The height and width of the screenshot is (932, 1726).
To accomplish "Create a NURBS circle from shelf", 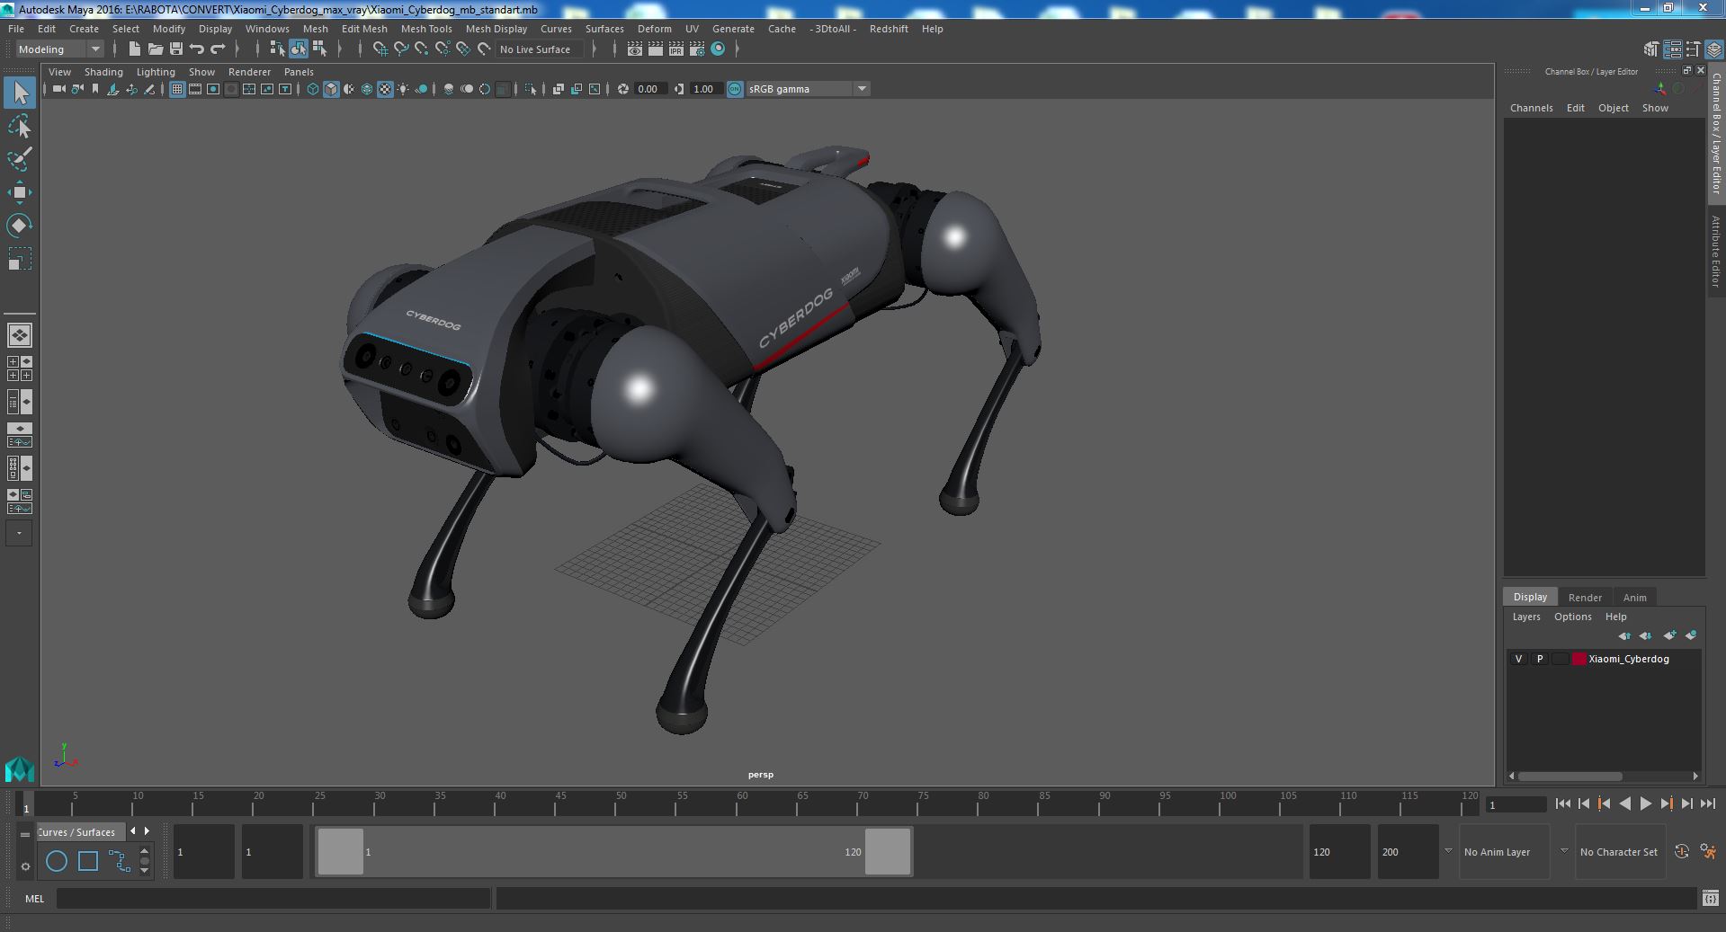I will coord(57,861).
